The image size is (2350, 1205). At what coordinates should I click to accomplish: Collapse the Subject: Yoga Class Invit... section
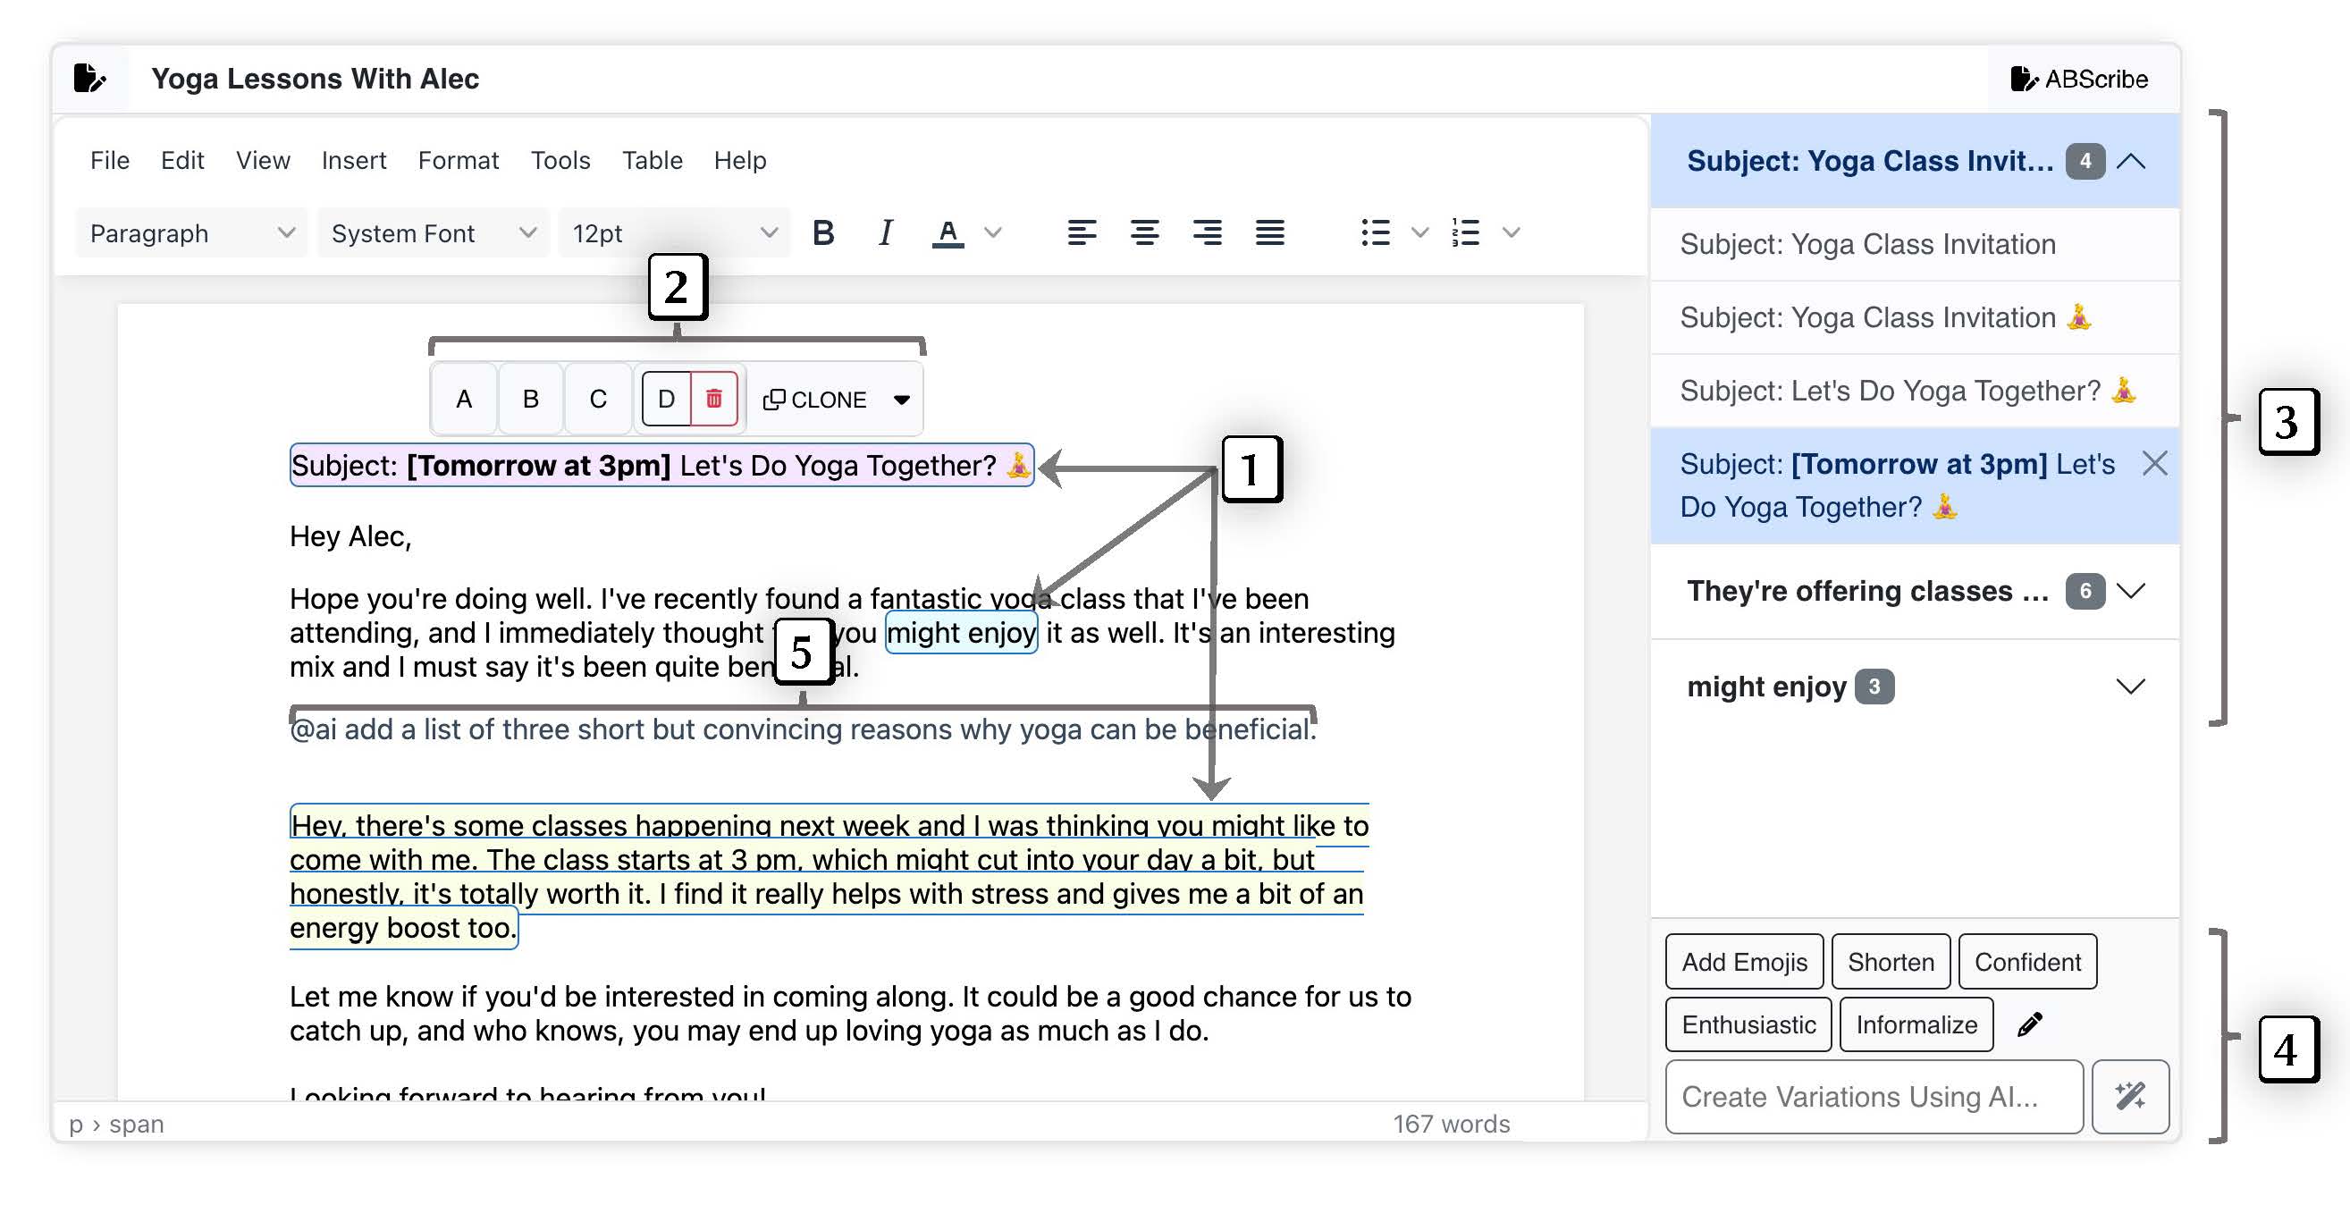(2130, 162)
